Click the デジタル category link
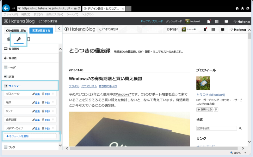Image resolution: width=253 pixels, height=157 pixels. click(74, 86)
